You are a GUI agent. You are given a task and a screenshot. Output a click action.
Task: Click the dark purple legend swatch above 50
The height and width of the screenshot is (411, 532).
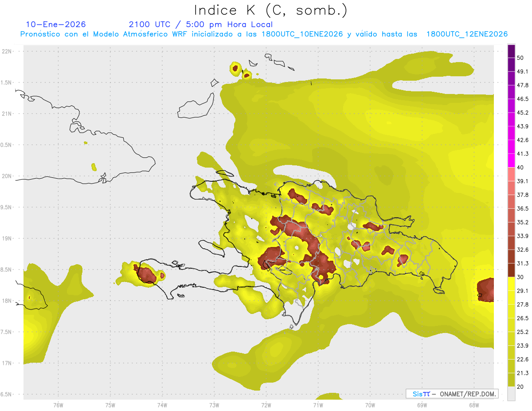pos(511,52)
